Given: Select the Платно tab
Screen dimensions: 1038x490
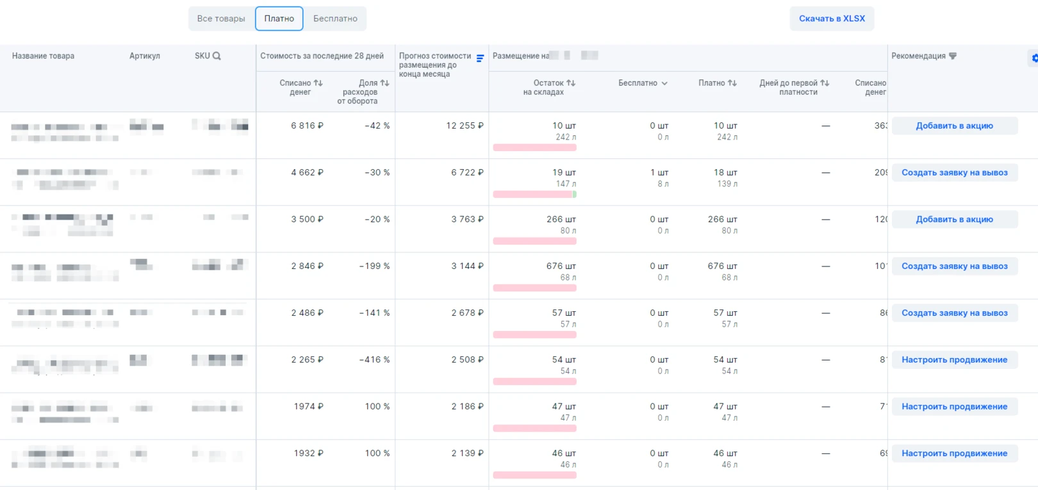Looking at the screenshot, I should 279,19.
